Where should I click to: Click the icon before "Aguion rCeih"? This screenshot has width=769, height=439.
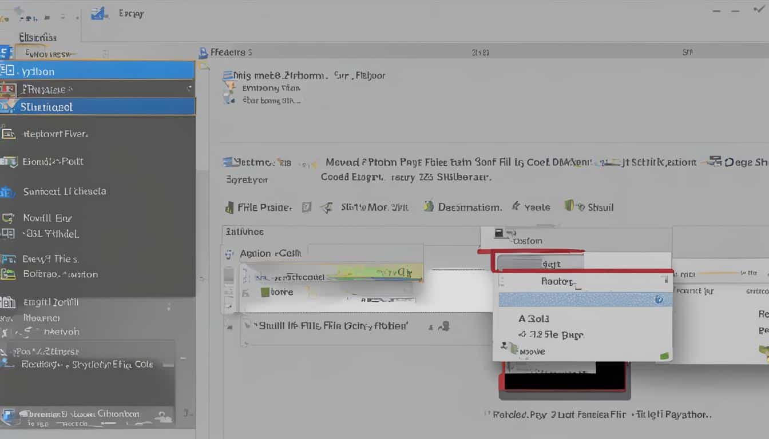[x=230, y=254]
